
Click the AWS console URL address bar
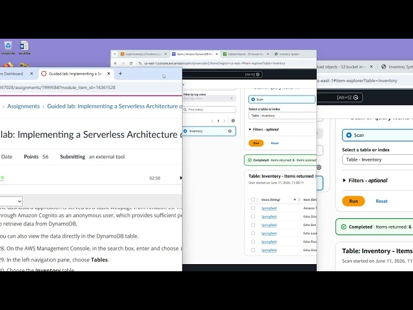tap(215, 63)
